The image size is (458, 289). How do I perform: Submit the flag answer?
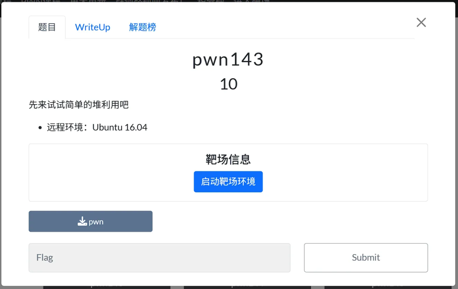pyautogui.click(x=366, y=257)
